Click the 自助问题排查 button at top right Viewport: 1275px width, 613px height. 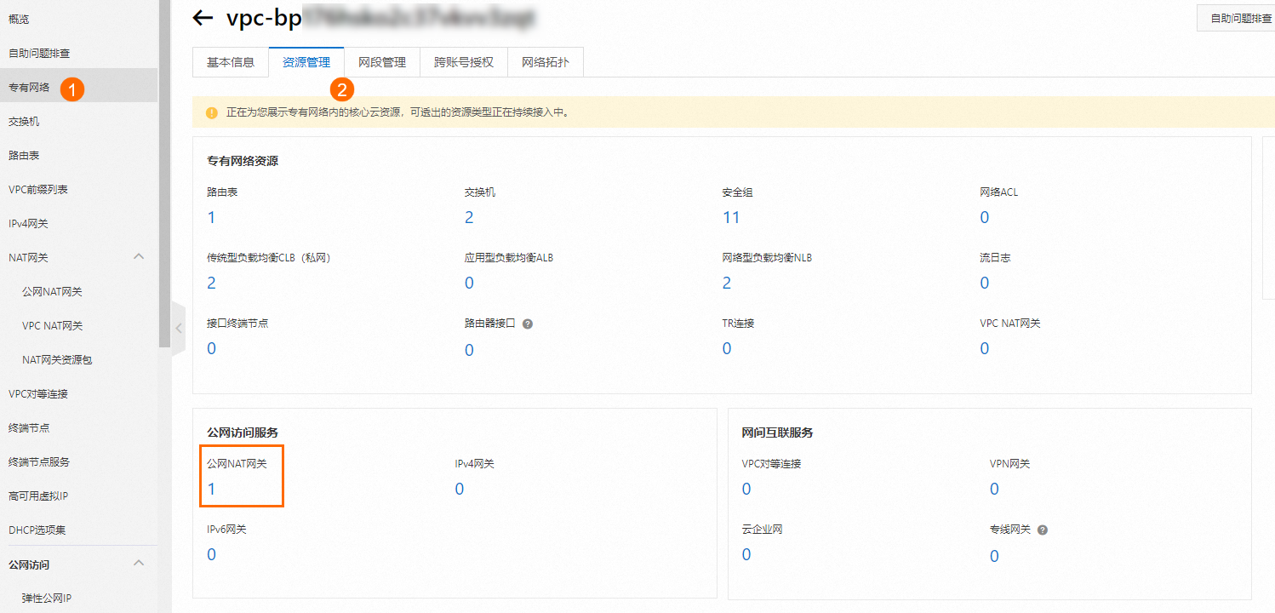(x=1235, y=17)
